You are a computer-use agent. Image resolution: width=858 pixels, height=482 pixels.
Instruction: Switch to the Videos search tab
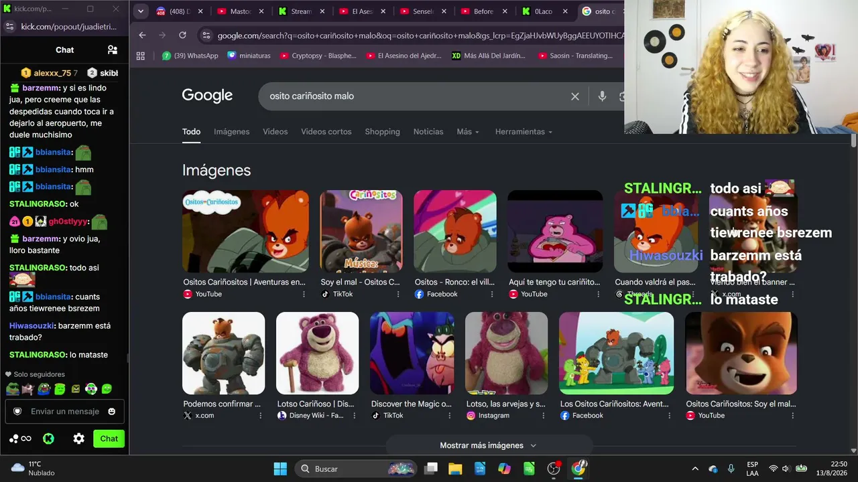[275, 132]
